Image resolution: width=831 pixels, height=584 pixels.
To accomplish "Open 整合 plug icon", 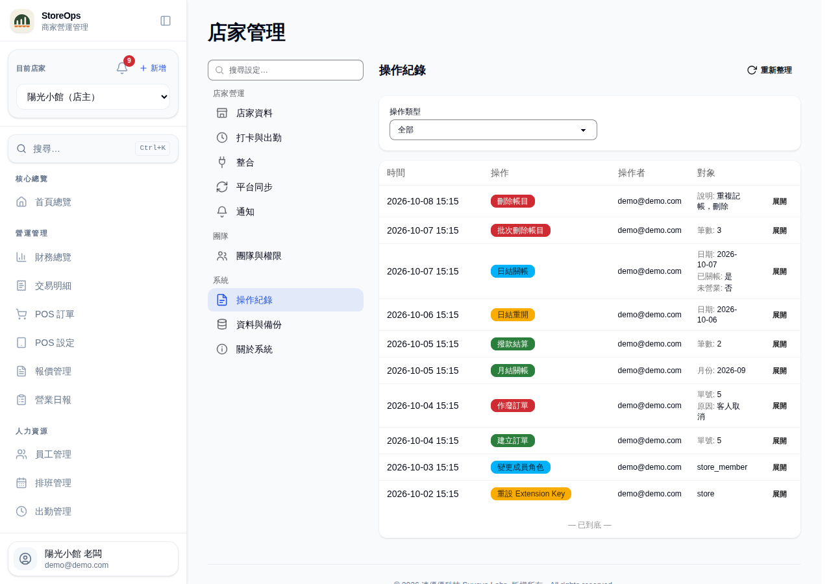I will click(x=222, y=162).
